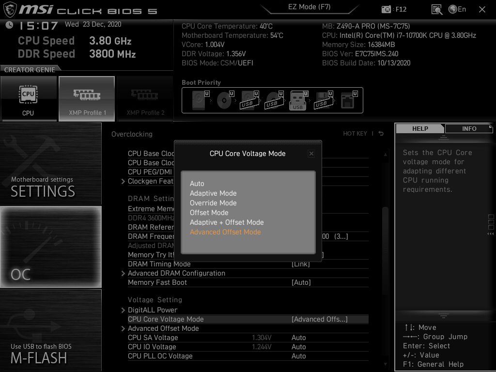Image resolution: width=496 pixels, height=372 pixels.
Task: Enable the CPU Creator Genie profile
Action: 29,98
